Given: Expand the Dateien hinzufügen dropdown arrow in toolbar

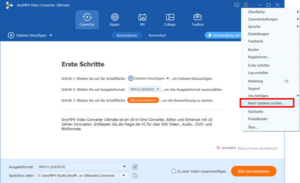Looking at the screenshot, I should tap(50, 35).
